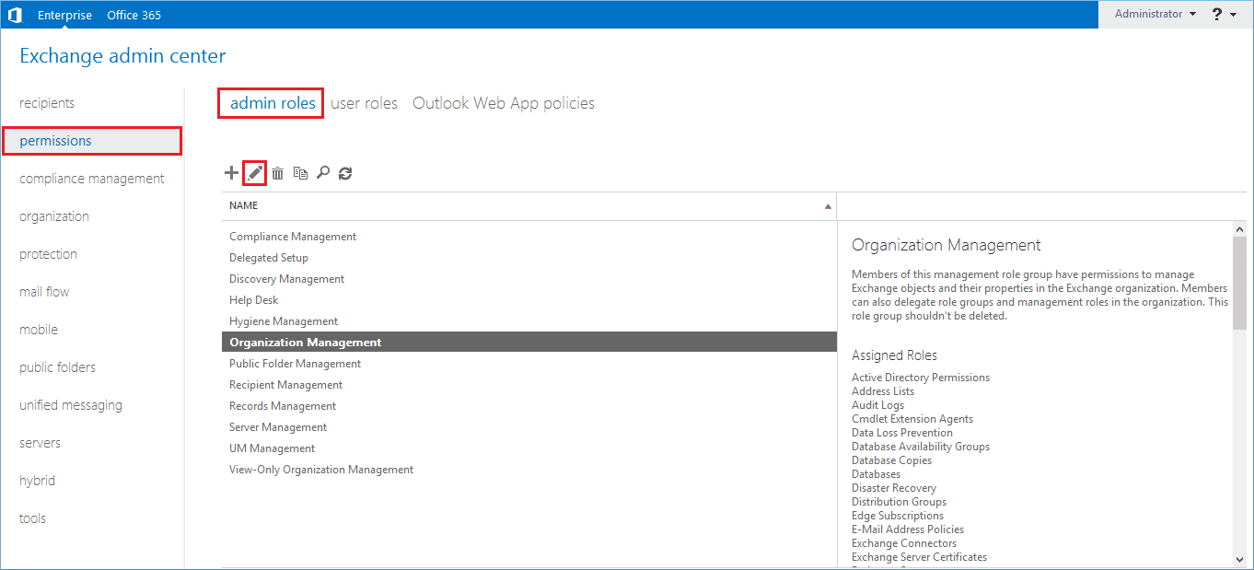
Task: Switch to the user roles tab
Action: (x=364, y=103)
